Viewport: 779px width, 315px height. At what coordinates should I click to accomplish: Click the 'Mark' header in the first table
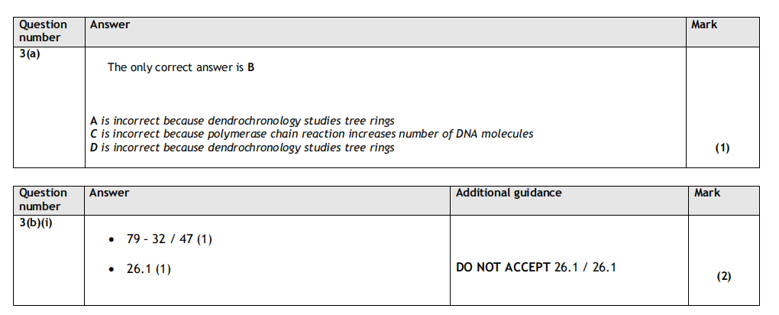pos(704,24)
